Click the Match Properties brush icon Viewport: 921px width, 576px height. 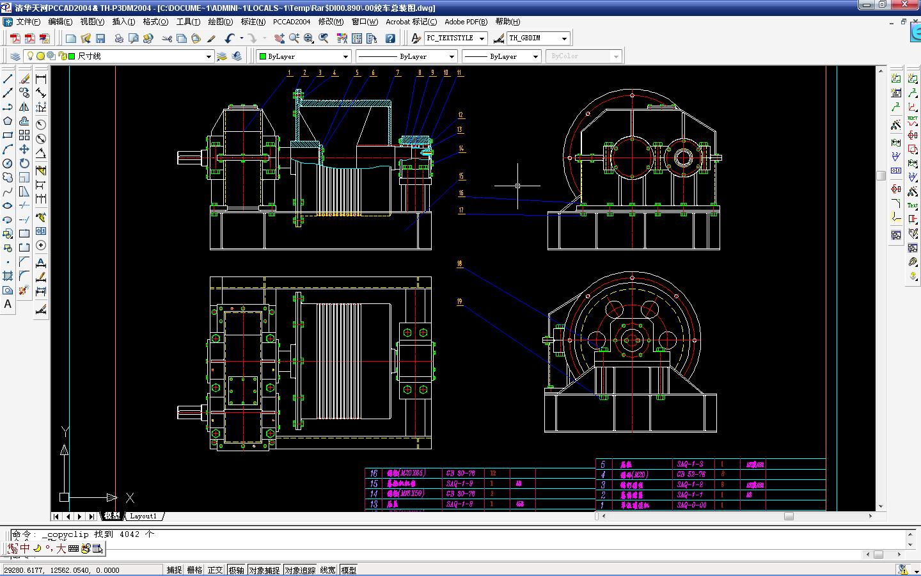211,38
